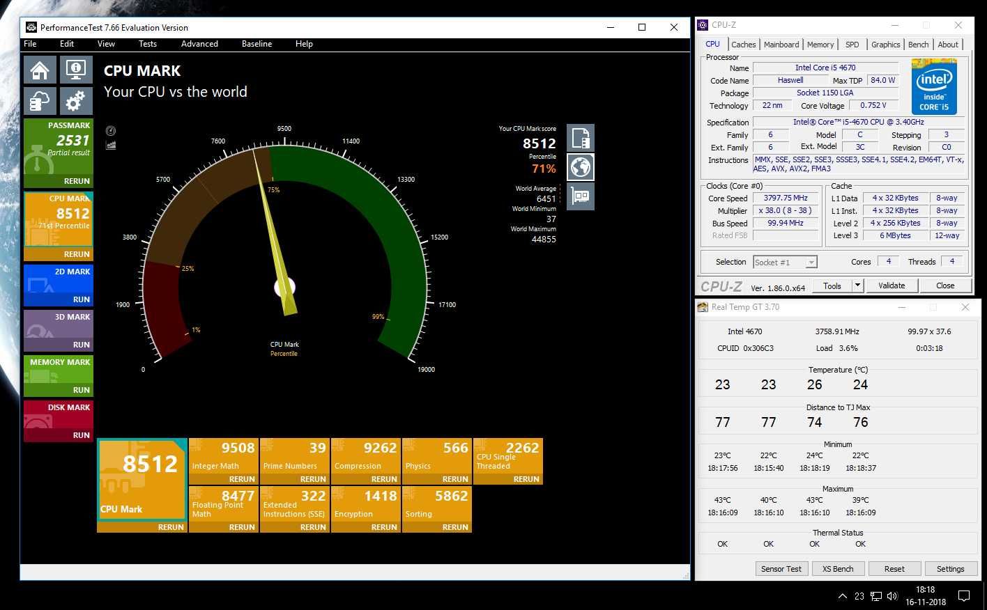Open the File menu

coord(30,44)
